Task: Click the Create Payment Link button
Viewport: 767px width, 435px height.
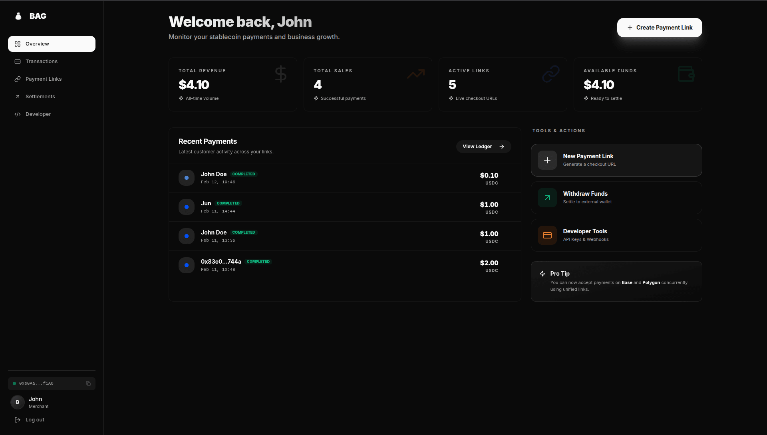Action: click(x=659, y=28)
